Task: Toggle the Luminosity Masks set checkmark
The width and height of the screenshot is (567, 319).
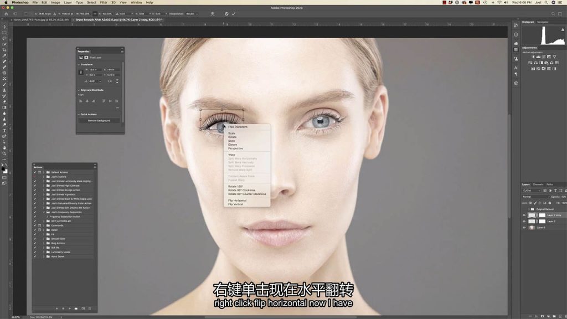Action: pyautogui.click(x=35, y=252)
